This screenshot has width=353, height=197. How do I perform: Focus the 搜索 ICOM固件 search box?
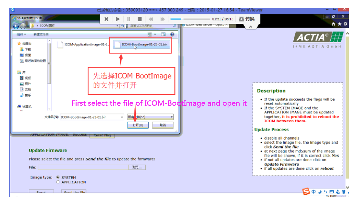(x=150, y=26)
